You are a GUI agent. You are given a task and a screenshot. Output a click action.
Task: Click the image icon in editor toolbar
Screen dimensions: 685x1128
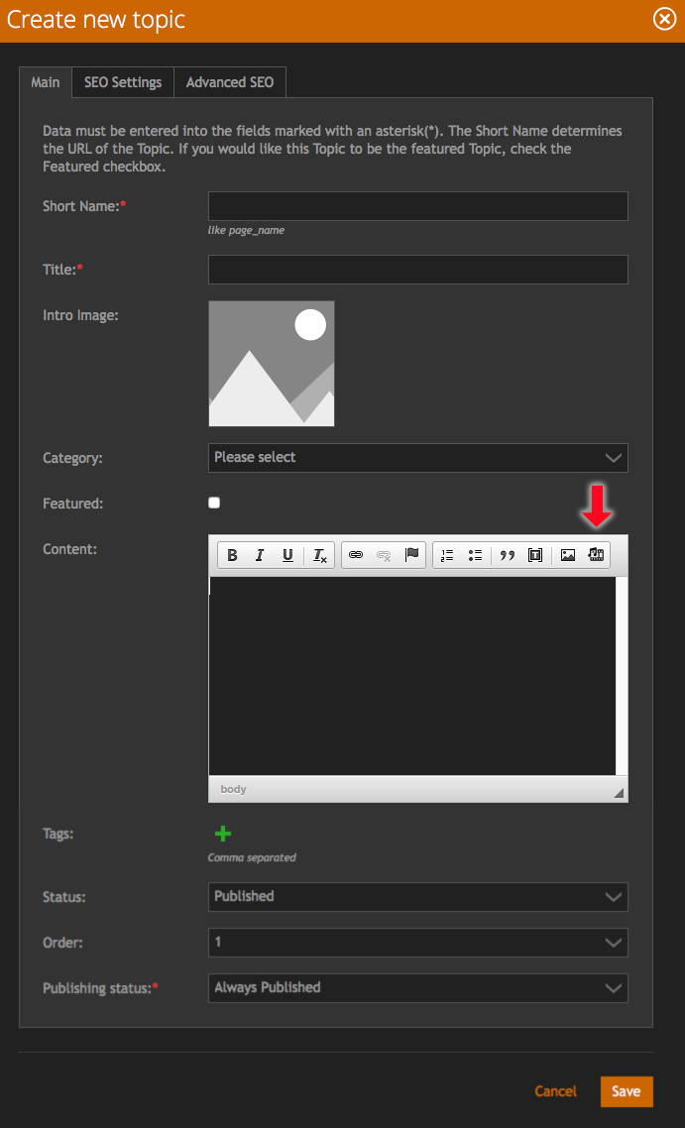click(x=568, y=555)
